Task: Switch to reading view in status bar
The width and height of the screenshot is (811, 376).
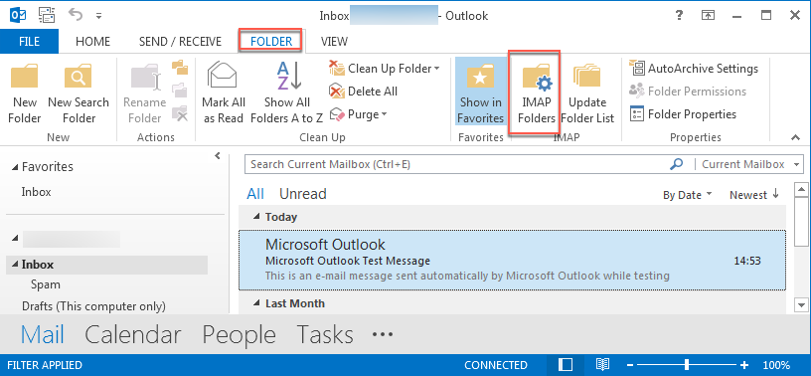Action: pyautogui.click(x=601, y=365)
